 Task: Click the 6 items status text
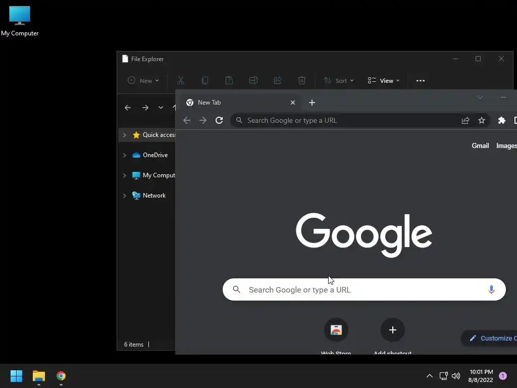[133, 345]
